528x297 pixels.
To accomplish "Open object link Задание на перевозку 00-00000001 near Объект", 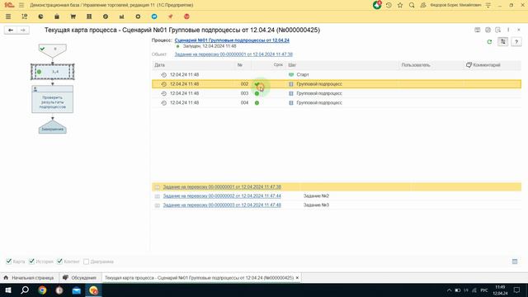I will 233,54.
